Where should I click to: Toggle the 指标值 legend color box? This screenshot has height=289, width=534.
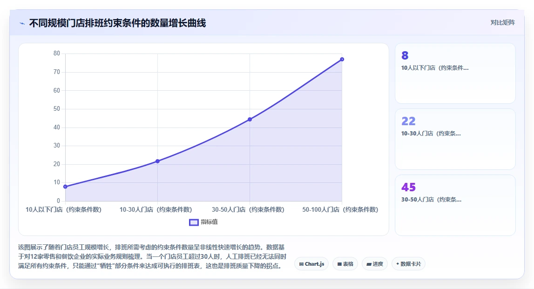coord(194,222)
